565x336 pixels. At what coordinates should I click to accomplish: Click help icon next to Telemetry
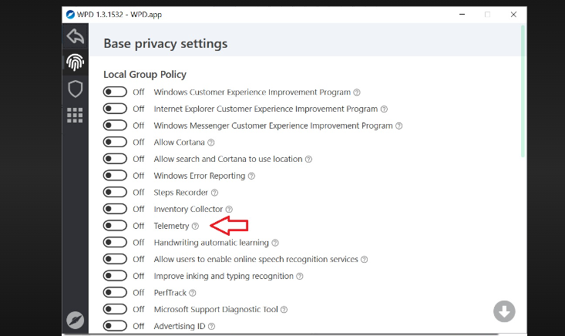coord(195,227)
